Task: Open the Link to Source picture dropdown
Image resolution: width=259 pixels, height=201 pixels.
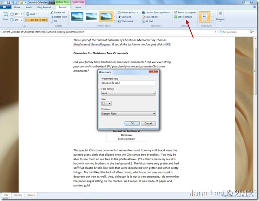Action: (156, 12)
